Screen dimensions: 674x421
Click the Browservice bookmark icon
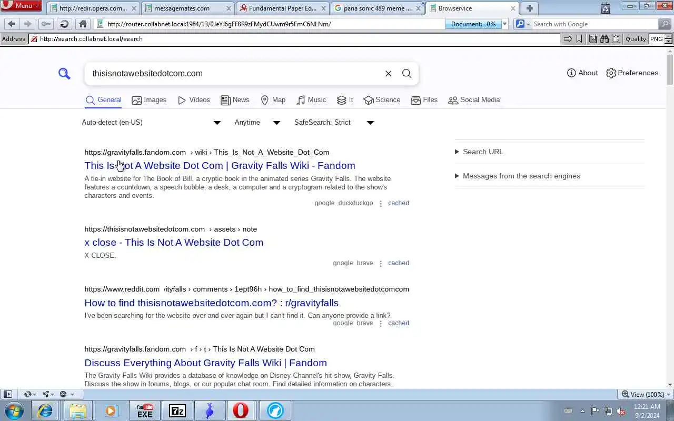tap(579, 39)
